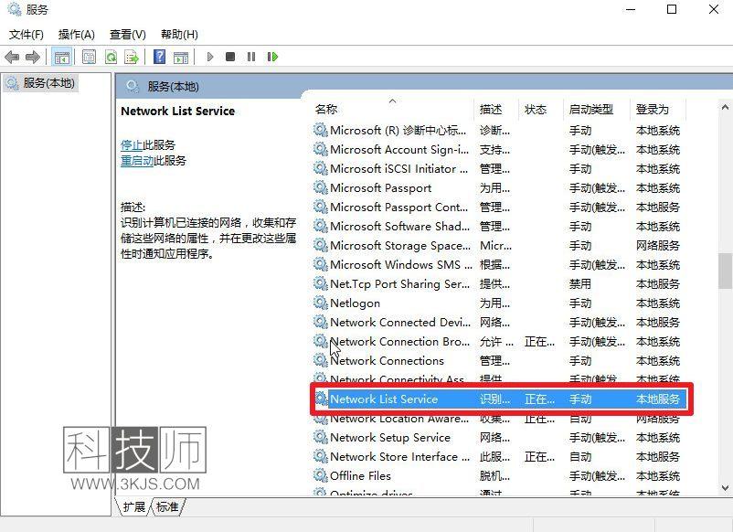Click the Services gear icon in the title bar

(x=15, y=9)
